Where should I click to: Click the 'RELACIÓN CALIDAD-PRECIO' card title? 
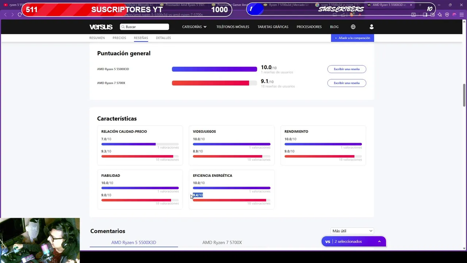coord(124,131)
